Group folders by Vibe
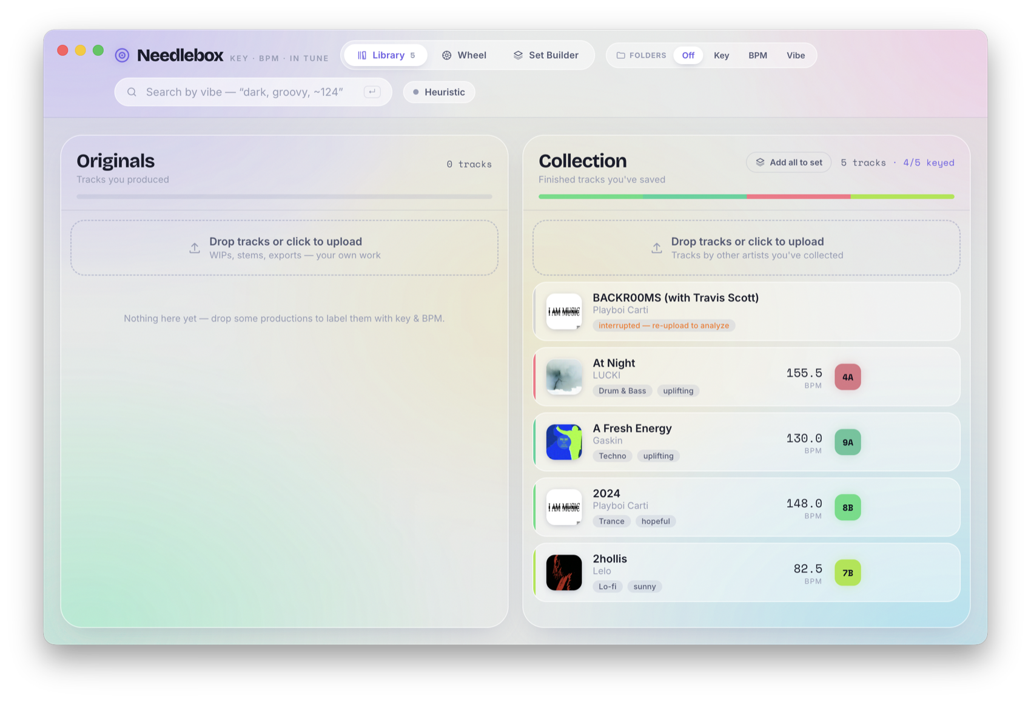1031x702 pixels. tap(796, 55)
